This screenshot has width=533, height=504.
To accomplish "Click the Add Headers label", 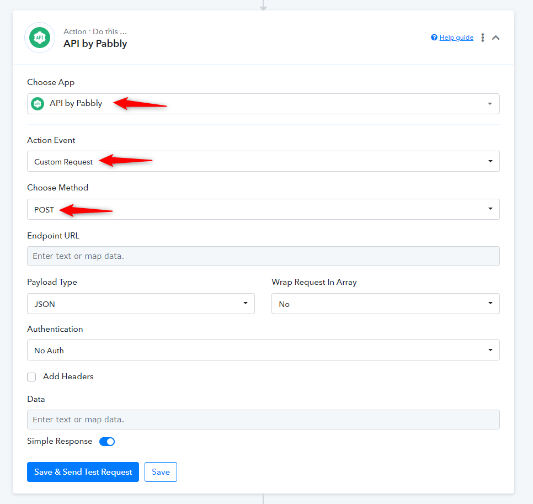I will 68,376.
